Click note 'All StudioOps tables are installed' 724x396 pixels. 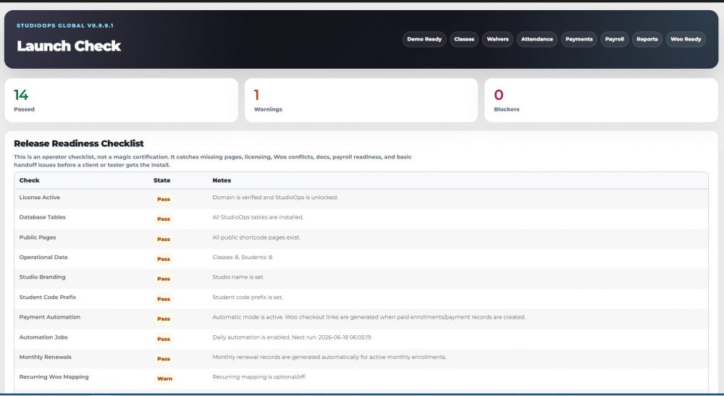(x=258, y=217)
